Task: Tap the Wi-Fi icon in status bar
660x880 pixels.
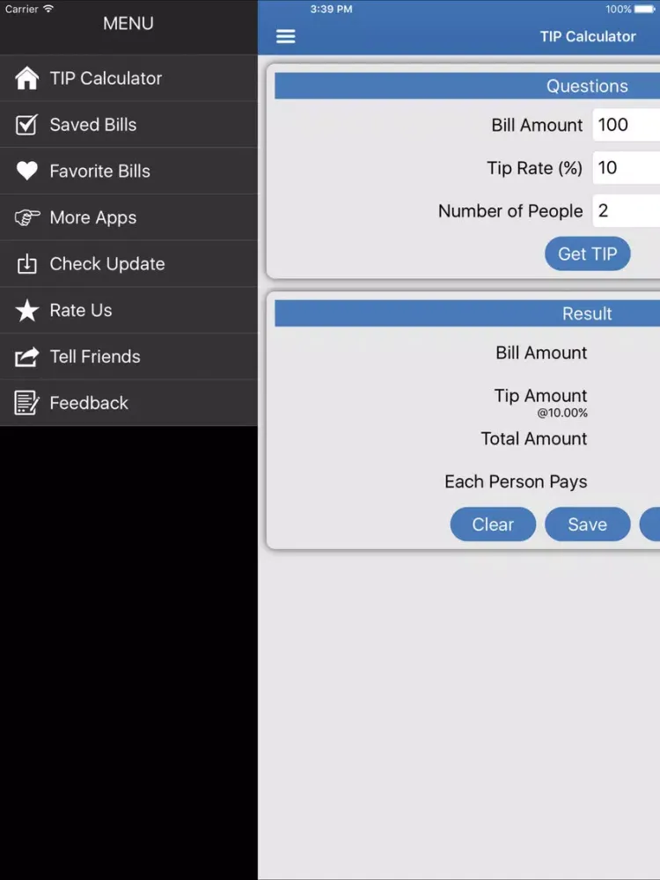Action: click(x=48, y=9)
